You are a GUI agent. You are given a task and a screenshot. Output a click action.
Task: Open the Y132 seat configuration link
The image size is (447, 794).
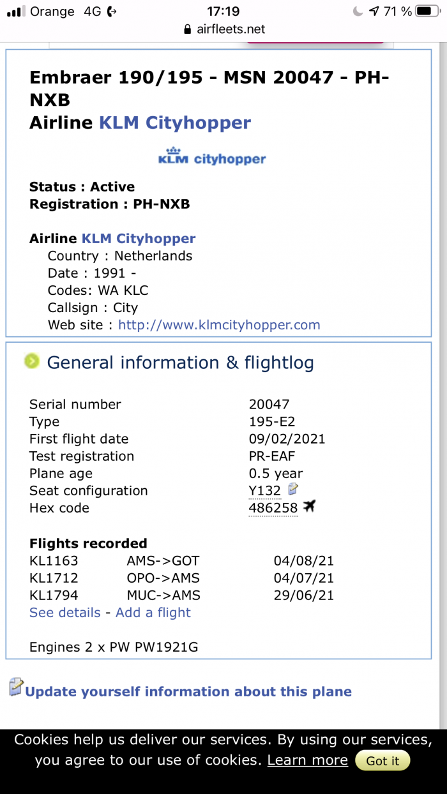pyautogui.click(x=265, y=491)
